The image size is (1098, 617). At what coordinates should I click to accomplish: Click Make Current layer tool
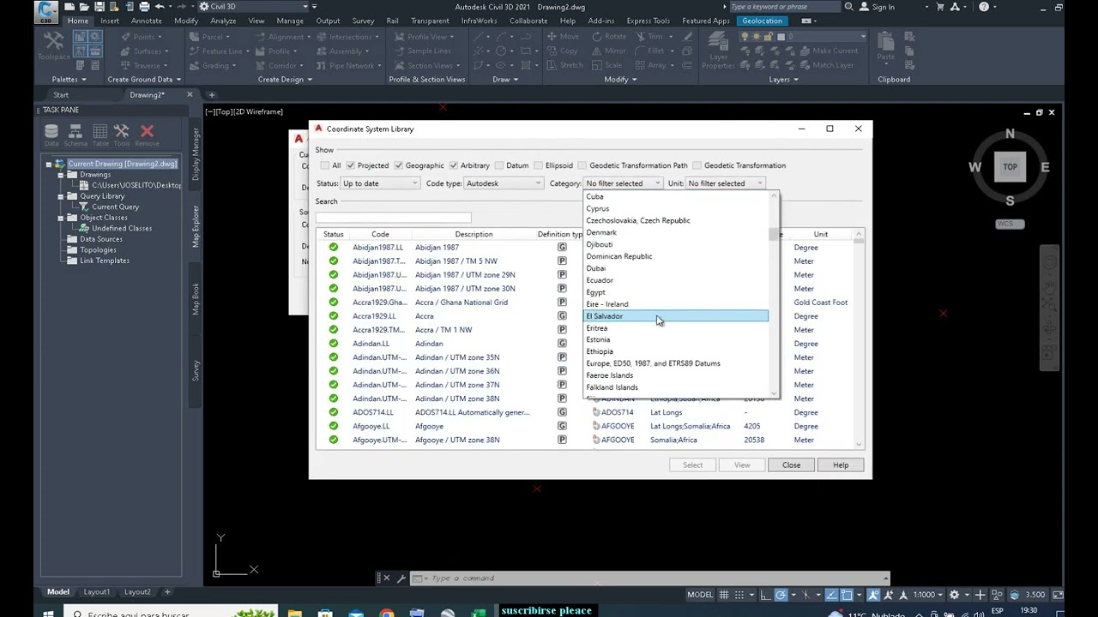pyautogui.click(x=827, y=51)
